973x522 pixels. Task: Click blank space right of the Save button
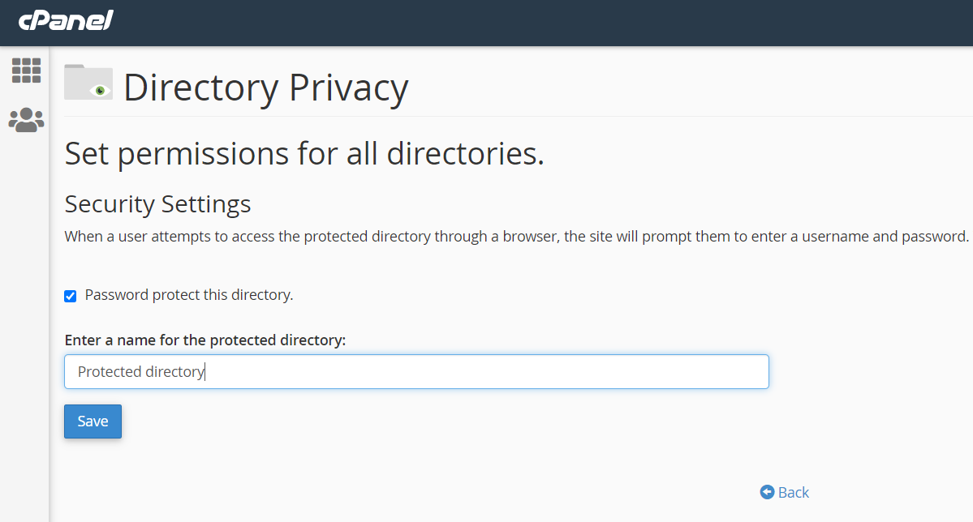pyautogui.click(x=406, y=421)
